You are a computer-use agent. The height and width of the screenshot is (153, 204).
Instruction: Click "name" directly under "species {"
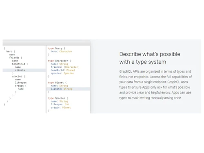[x=18, y=80]
